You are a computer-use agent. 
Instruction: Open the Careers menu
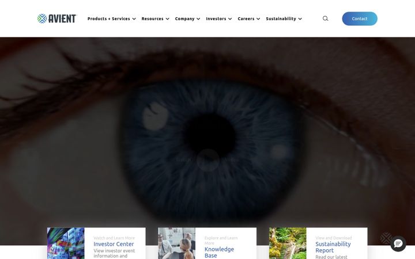click(246, 19)
